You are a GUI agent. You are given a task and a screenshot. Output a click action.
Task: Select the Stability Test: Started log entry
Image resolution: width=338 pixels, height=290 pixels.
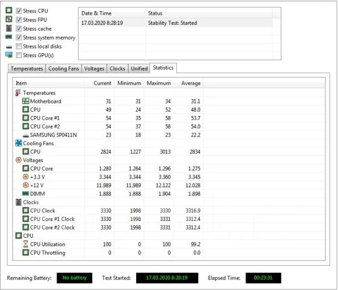[176, 23]
